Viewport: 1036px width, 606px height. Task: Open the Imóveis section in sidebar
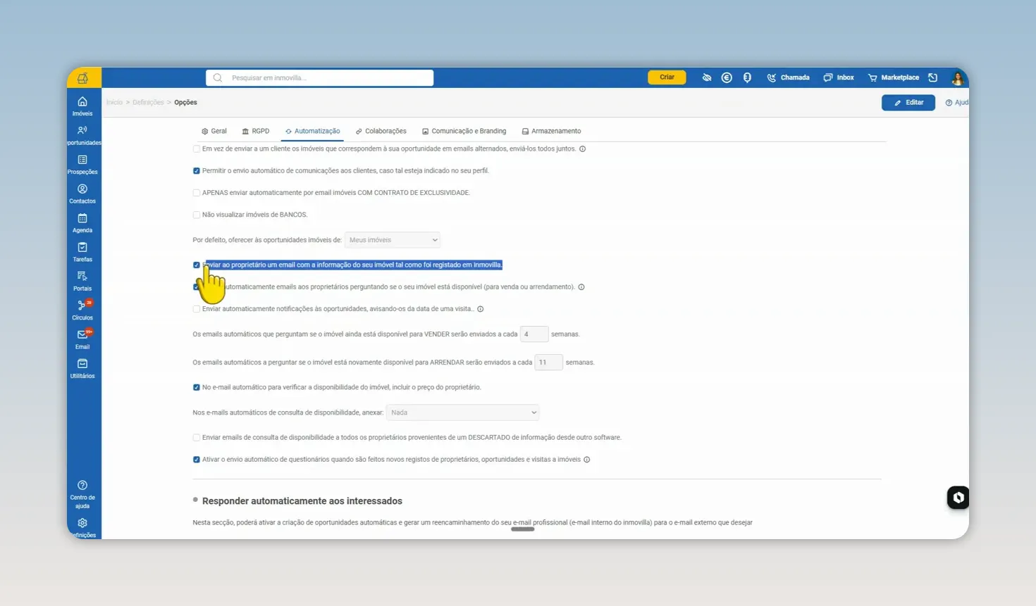point(82,106)
